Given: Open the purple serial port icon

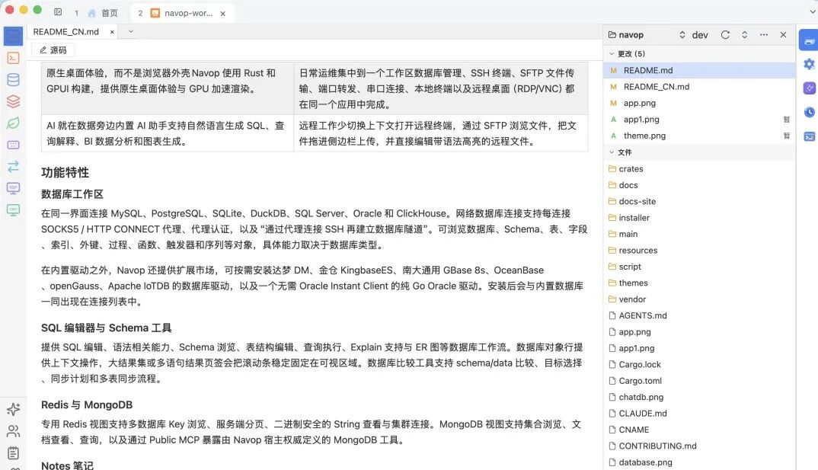Looking at the screenshot, I should point(13,145).
